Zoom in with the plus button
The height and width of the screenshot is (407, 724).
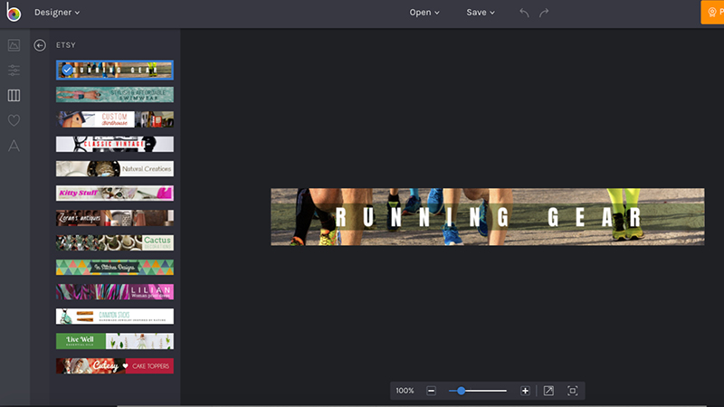click(x=525, y=391)
